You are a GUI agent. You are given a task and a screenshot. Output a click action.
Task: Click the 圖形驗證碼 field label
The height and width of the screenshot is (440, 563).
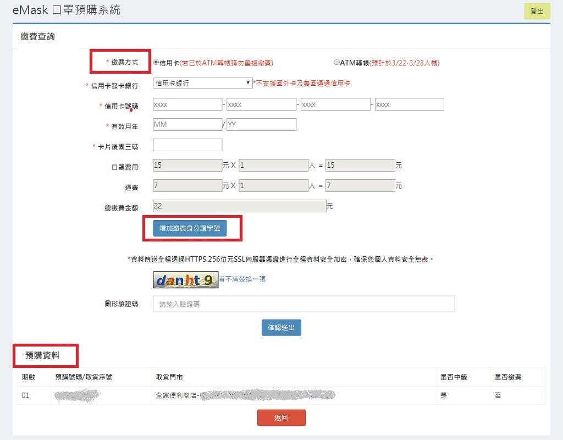[x=121, y=304]
